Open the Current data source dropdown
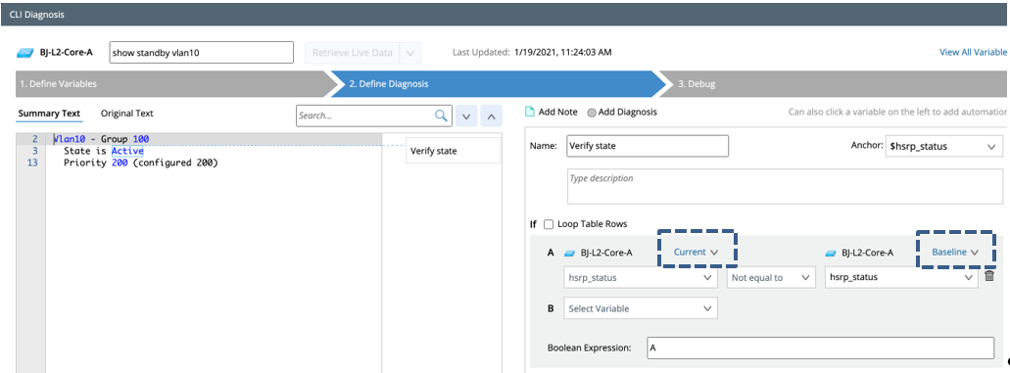Viewport: 1010px width, 373px height. [x=696, y=252]
